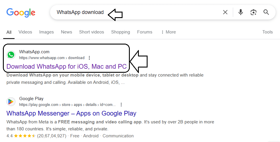Open the Tools filter button
280x142 pixels.
(x=267, y=32)
